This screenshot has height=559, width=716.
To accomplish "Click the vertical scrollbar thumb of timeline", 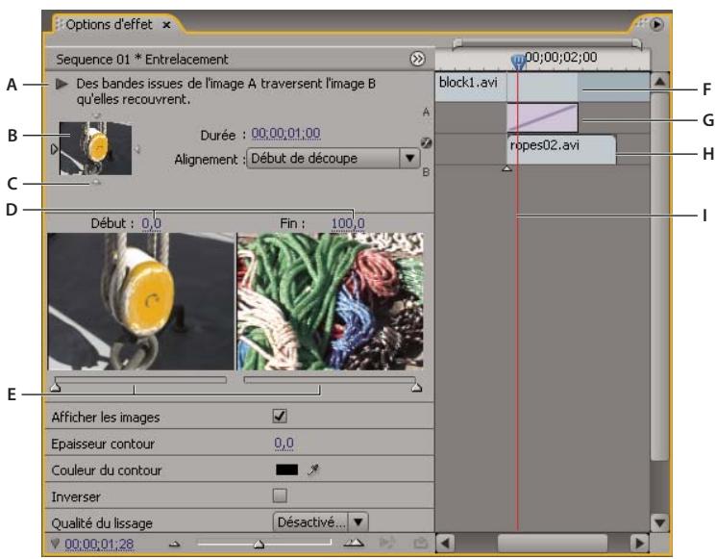I will click(x=659, y=276).
